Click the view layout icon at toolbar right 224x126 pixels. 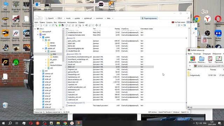pyautogui.click(x=179, y=25)
